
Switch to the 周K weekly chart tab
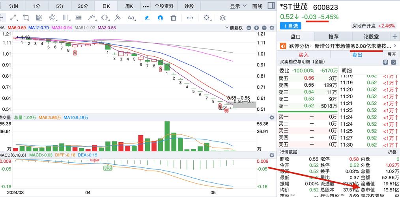point(129,6)
